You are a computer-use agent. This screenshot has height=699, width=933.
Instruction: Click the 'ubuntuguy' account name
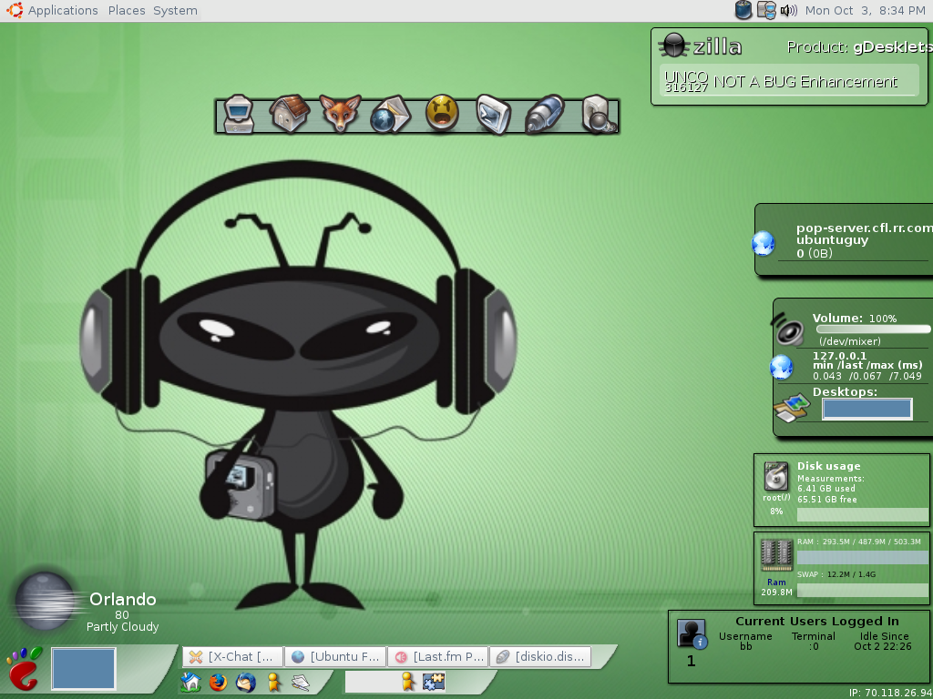[x=833, y=240]
